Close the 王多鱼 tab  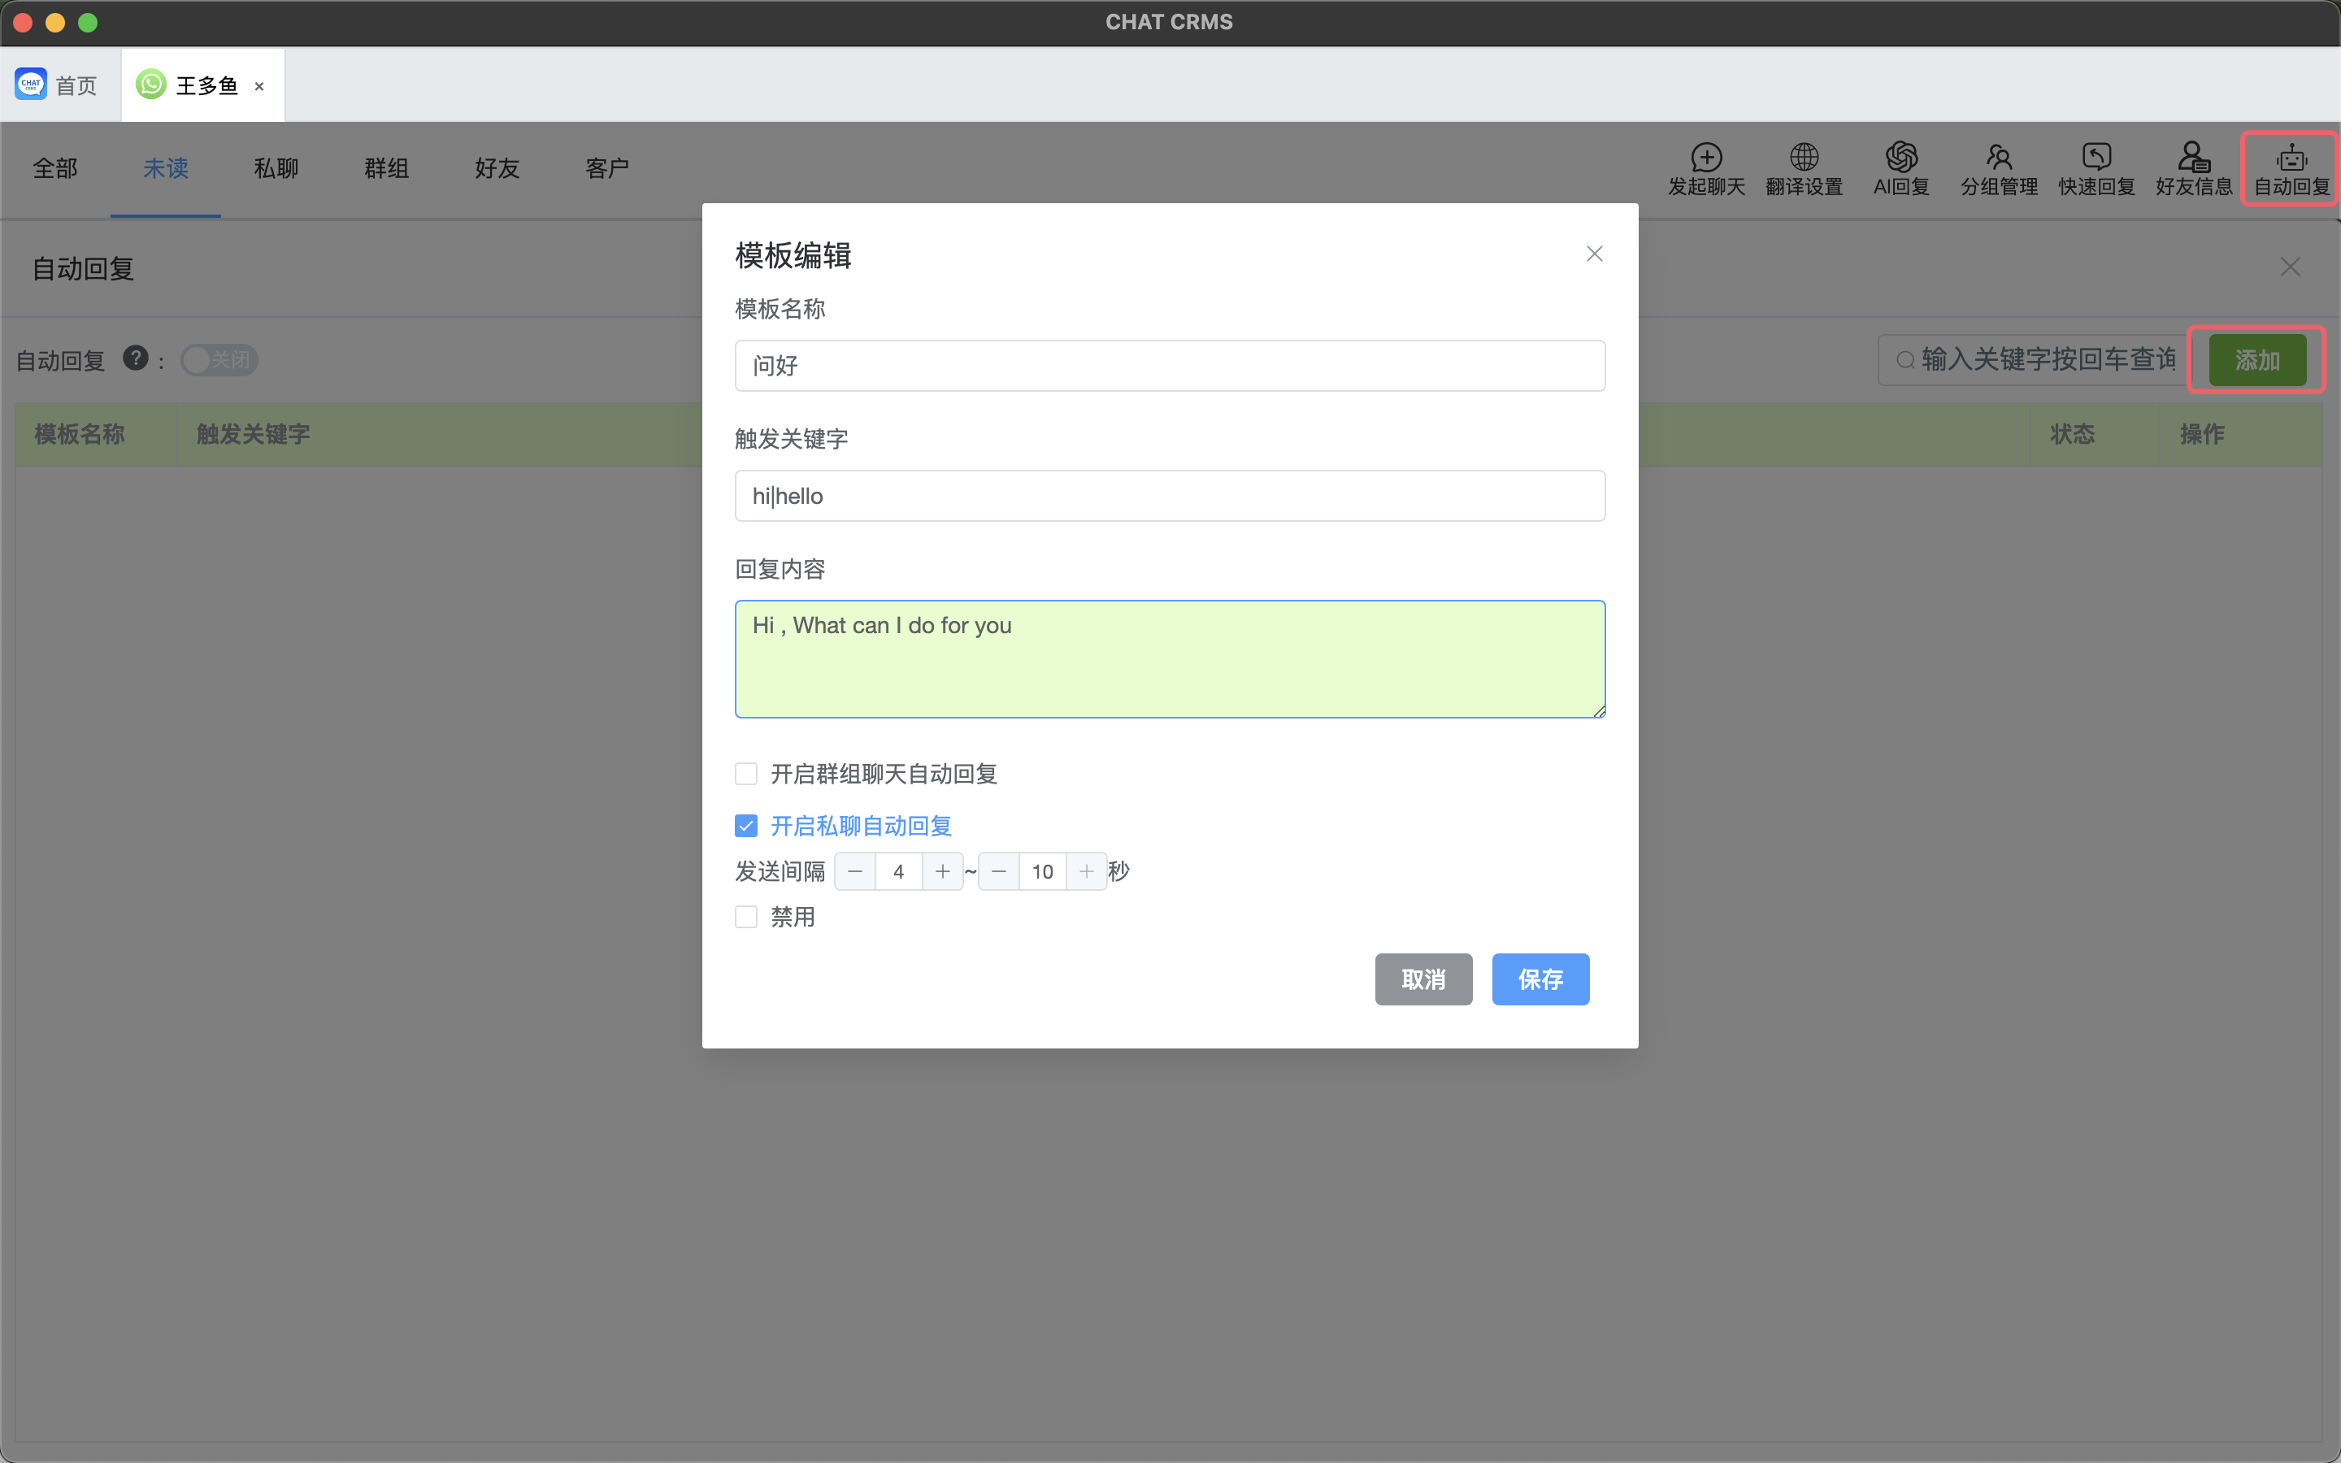259,86
